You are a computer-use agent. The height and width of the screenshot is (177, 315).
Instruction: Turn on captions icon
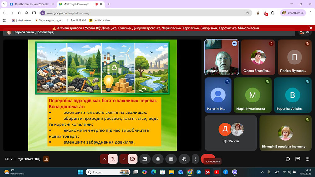point(171,159)
